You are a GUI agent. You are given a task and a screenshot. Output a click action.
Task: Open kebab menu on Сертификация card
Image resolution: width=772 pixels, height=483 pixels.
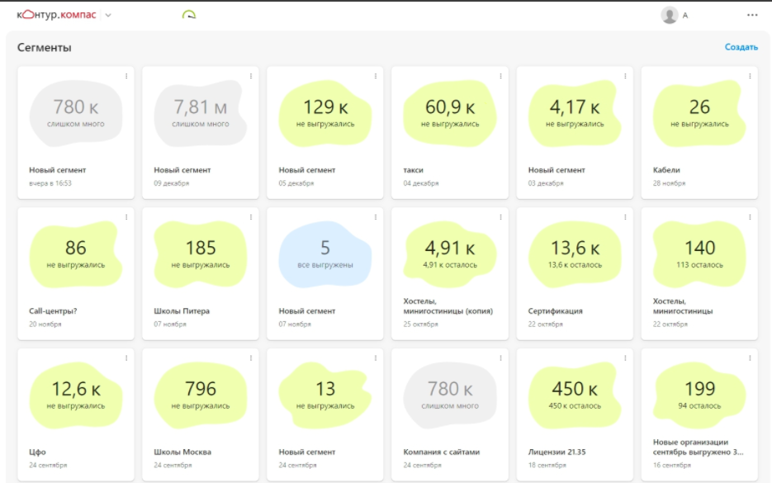(625, 217)
